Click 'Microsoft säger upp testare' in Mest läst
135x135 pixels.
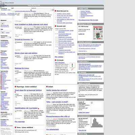point(64,23)
